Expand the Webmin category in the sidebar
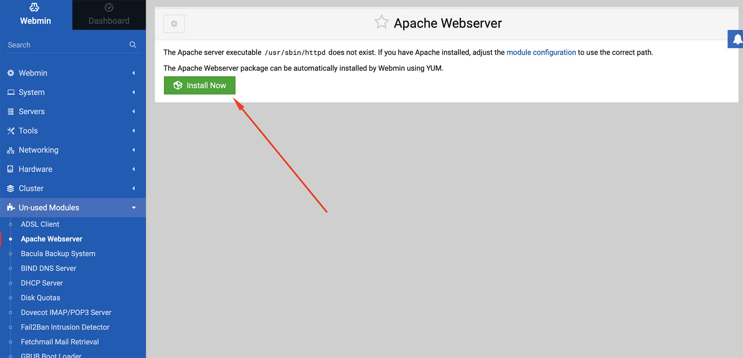This screenshot has height=358, width=743. 73,73
